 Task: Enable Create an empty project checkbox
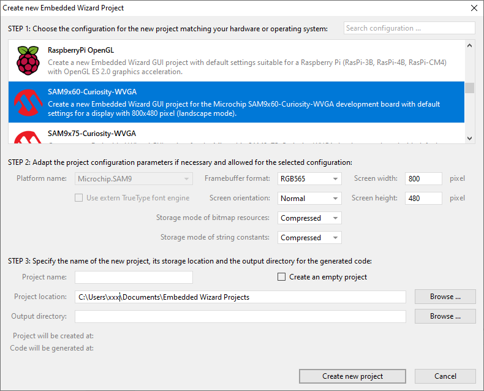point(282,277)
